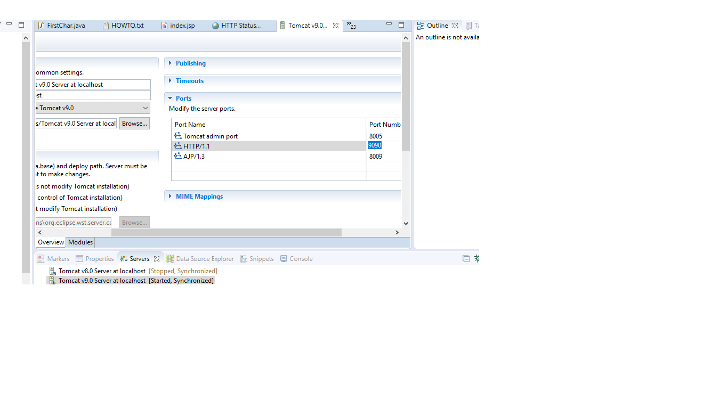Switch to the HOWTO.txt editor tab
This screenshot has width=728, height=409.
(123, 26)
